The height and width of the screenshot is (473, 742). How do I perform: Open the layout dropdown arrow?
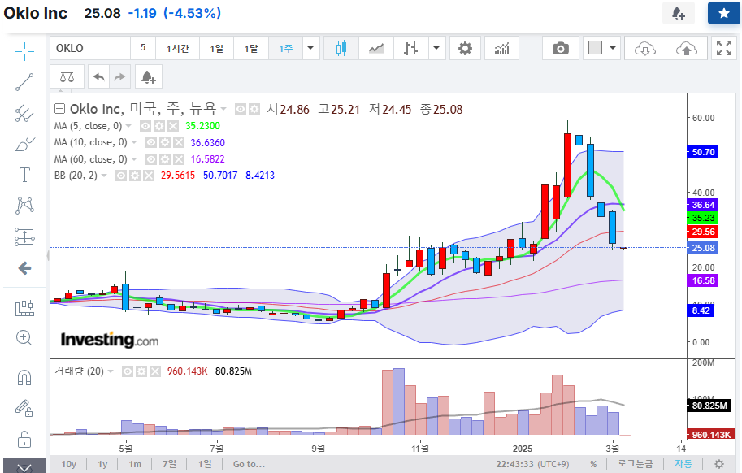coord(613,48)
